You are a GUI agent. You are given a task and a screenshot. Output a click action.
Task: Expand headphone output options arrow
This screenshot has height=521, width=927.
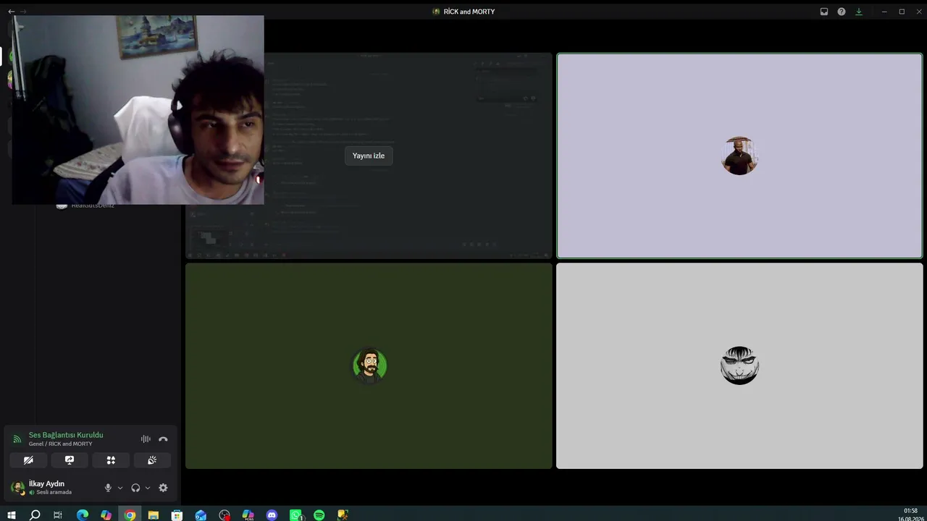[148, 488]
